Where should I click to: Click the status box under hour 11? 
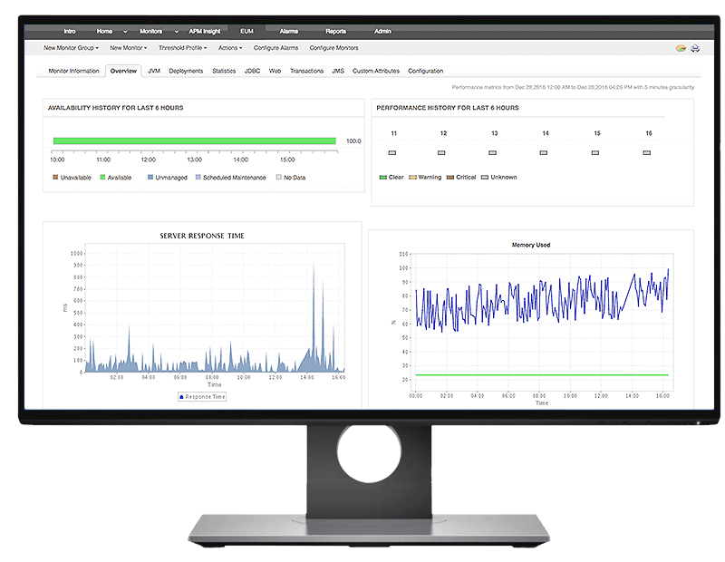pyautogui.click(x=392, y=153)
